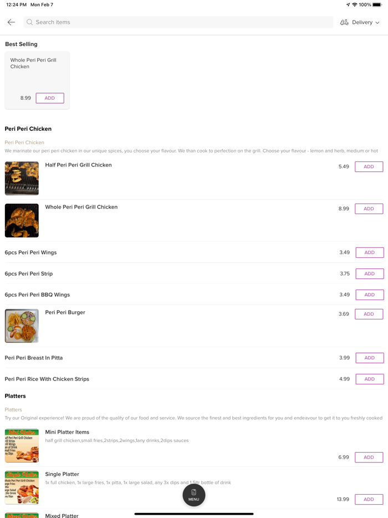Screen dimensions: 388x518
Task: Expand the Delivery dropdown chevron
Action: click(377, 23)
